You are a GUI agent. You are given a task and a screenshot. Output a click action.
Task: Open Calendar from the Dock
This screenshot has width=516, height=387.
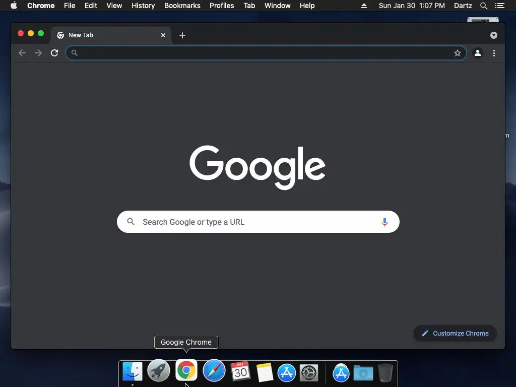click(240, 371)
